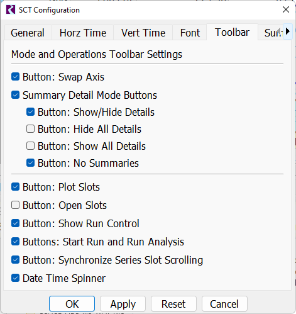Uncheck Button: Show Run Control
The width and height of the screenshot is (296, 314).
[16, 223]
